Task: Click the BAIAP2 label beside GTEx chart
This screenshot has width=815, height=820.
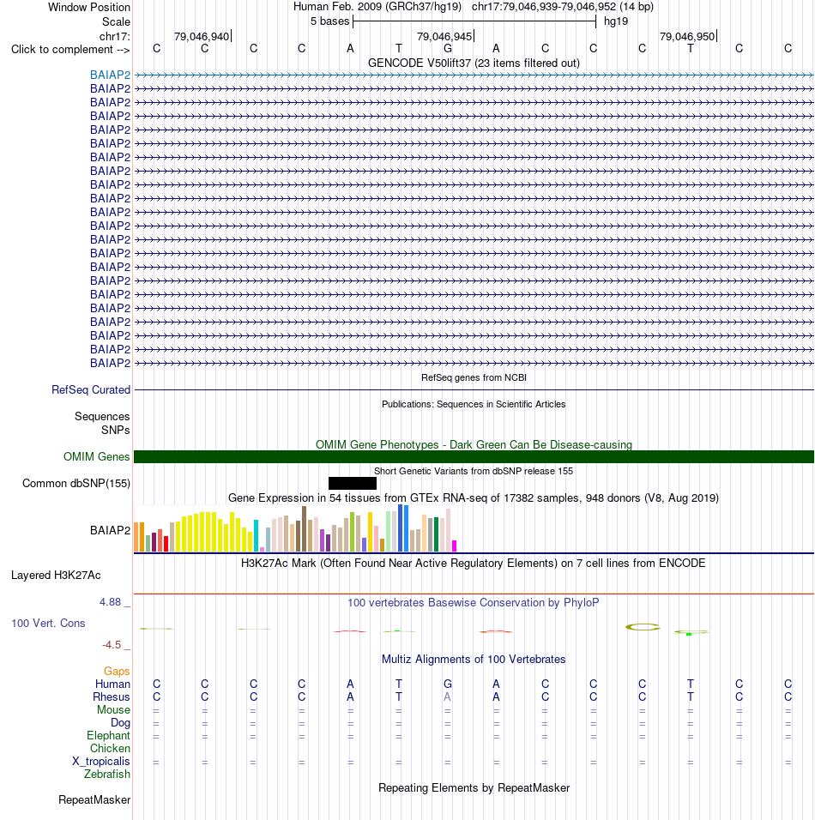Action: pyautogui.click(x=110, y=530)
